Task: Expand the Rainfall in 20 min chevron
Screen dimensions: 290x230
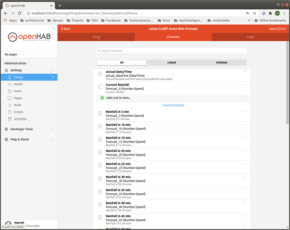Action: (245, 151)
